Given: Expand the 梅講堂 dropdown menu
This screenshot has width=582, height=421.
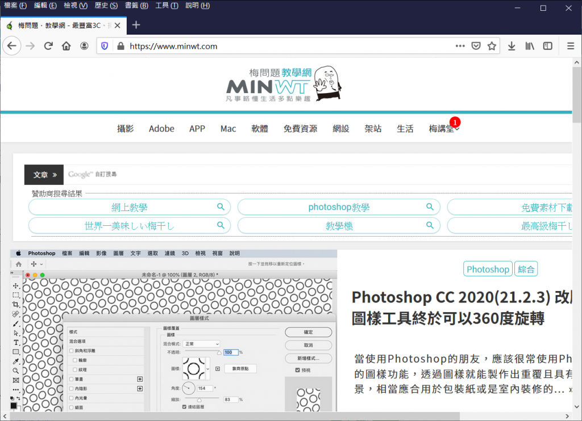Looking at the screenshot, I should pos(444,129).
